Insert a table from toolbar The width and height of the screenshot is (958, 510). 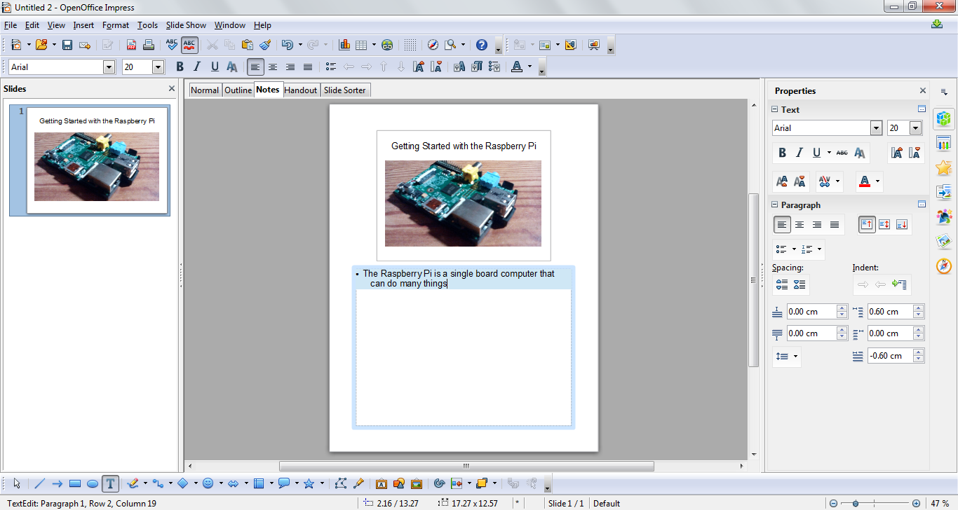tap(362, 45)
